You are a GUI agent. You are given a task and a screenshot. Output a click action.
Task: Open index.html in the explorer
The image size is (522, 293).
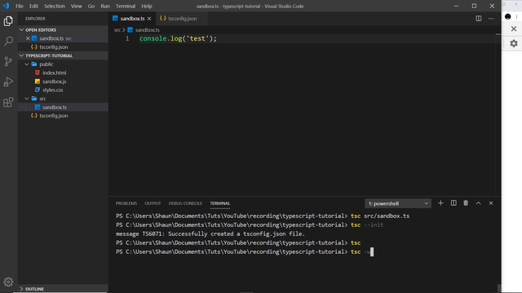64,72
